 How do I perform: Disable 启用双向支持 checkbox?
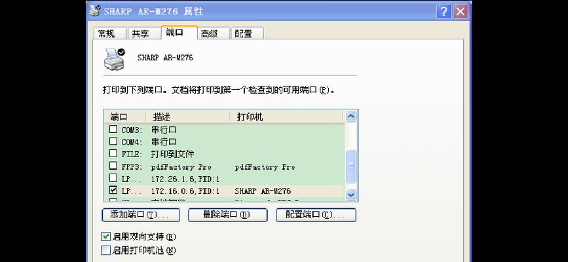105,237
